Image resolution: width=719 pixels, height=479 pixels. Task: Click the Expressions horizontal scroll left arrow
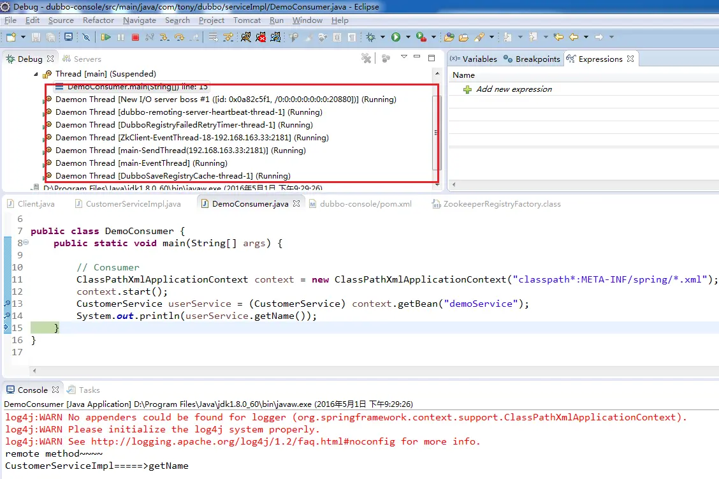coord(453,184)
